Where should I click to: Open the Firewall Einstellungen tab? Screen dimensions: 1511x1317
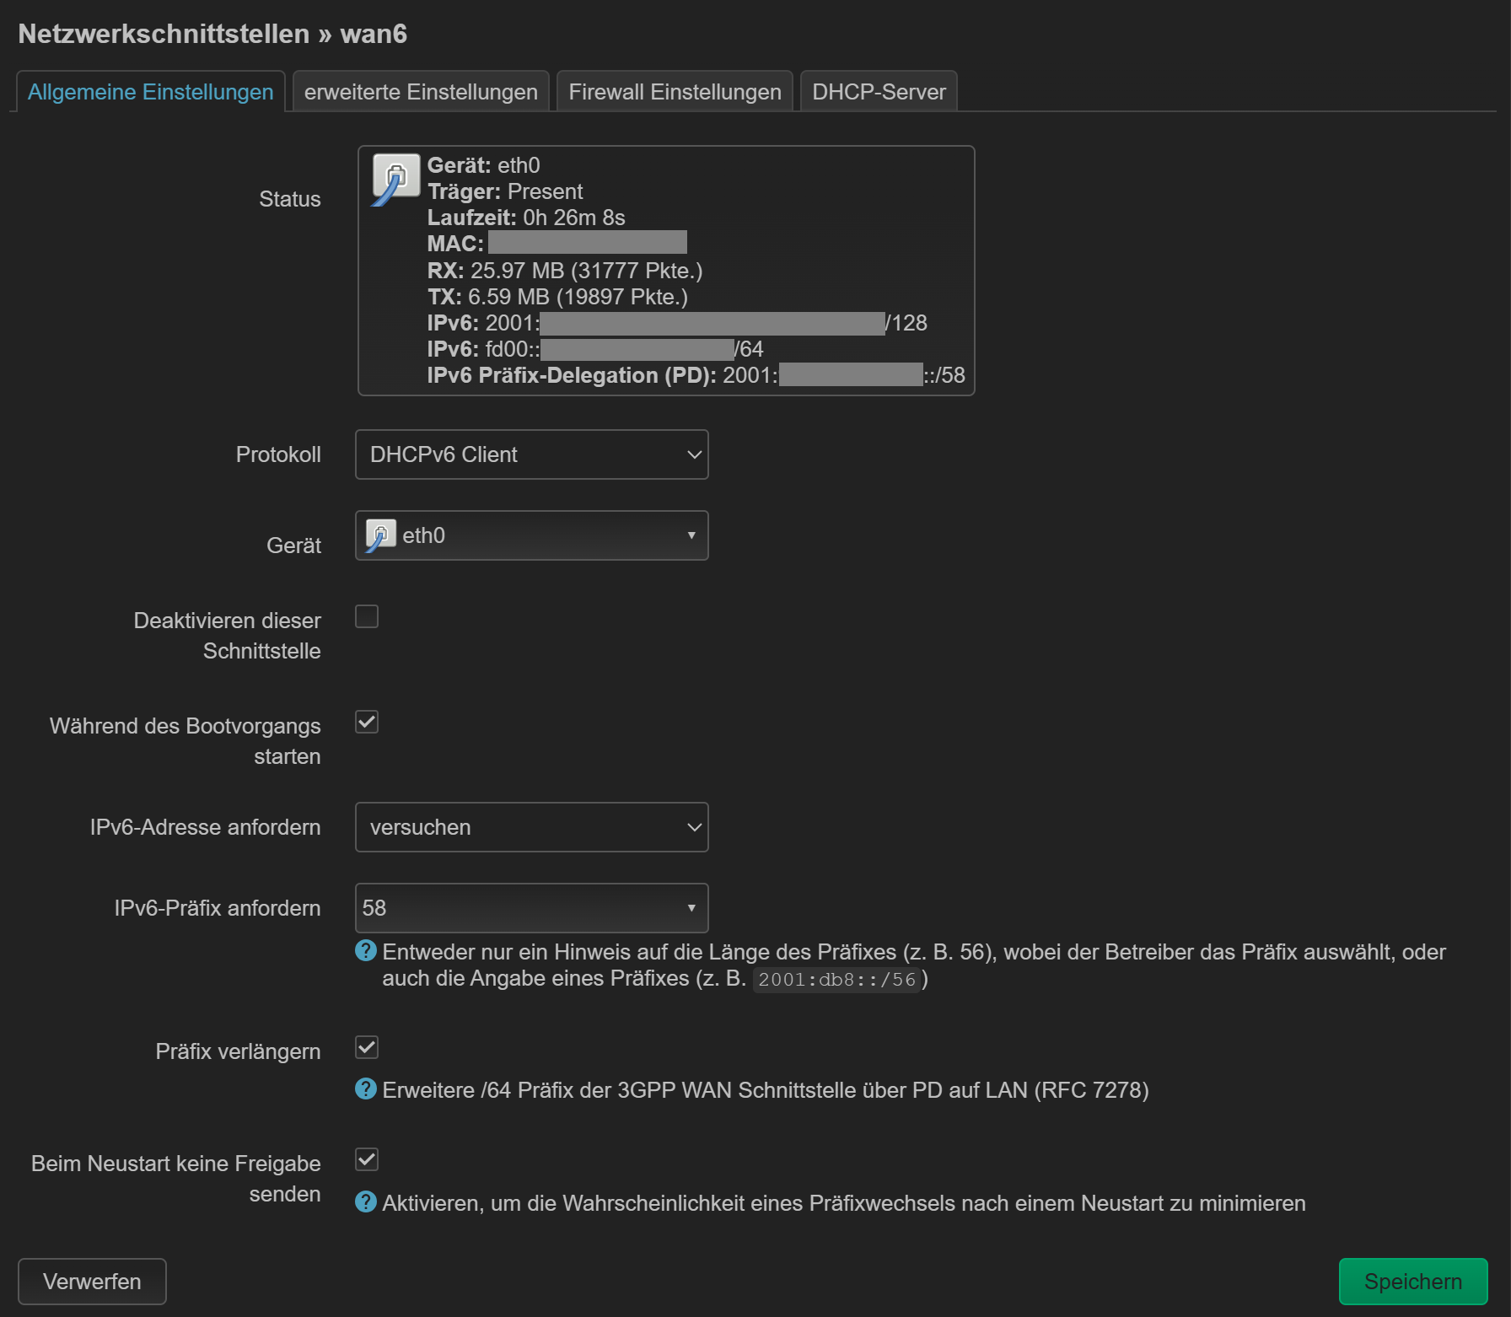click(675, 92)
